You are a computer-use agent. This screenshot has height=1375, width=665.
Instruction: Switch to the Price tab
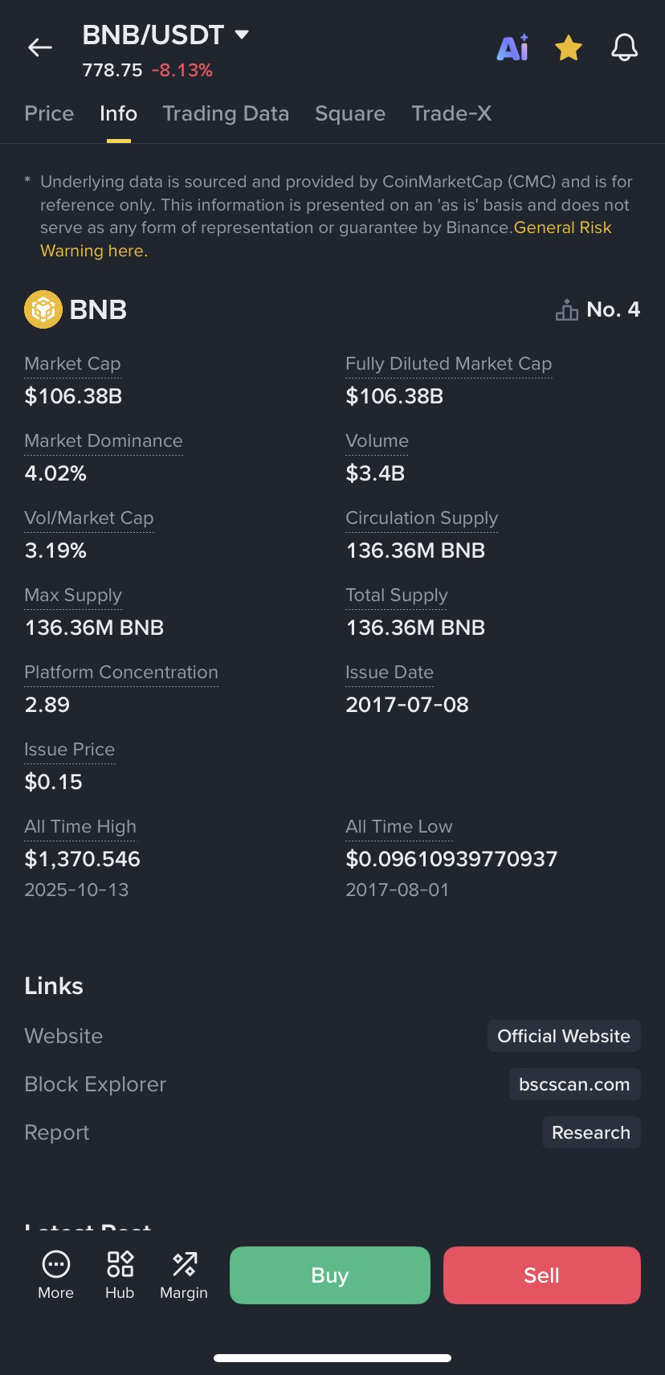pyautogui.click(x=49, y=113)
